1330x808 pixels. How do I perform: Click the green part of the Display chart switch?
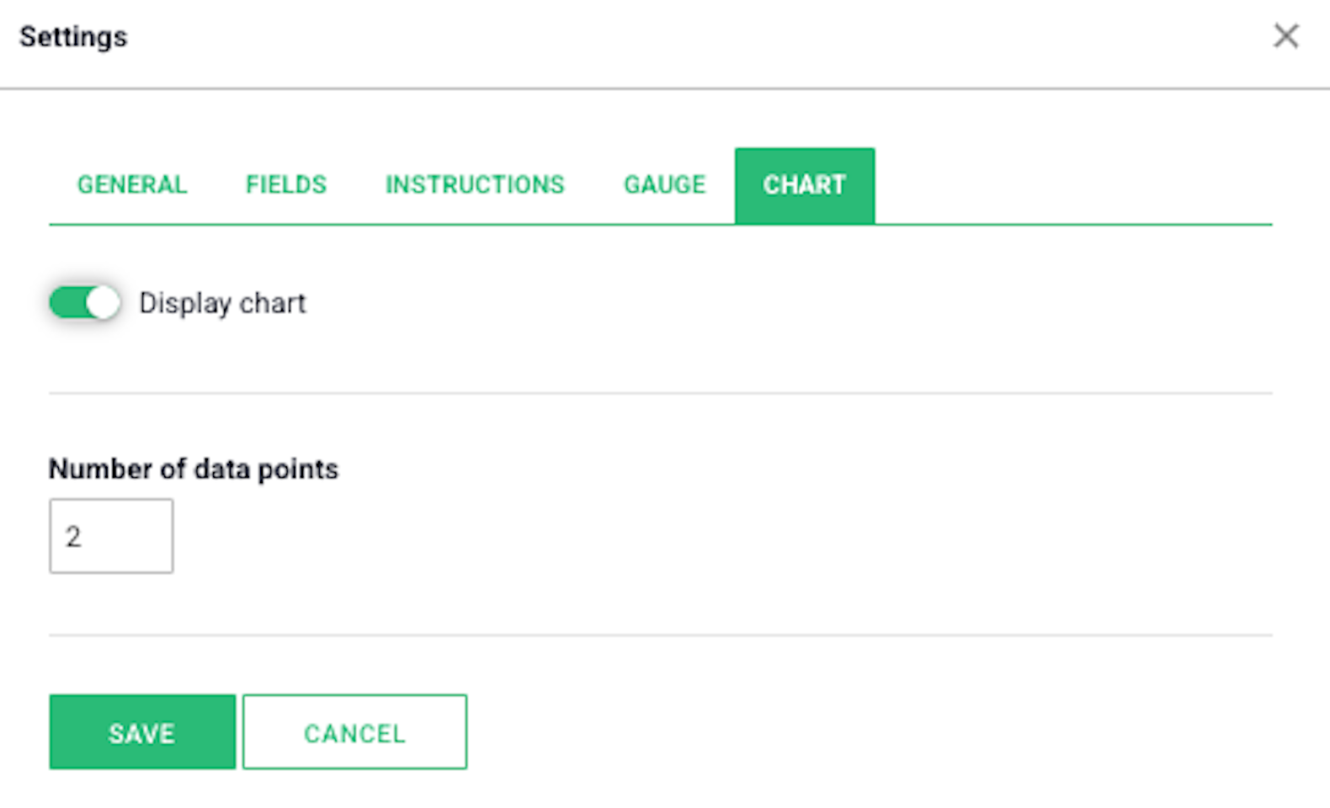pyautogui.click(x=67, y=302)
